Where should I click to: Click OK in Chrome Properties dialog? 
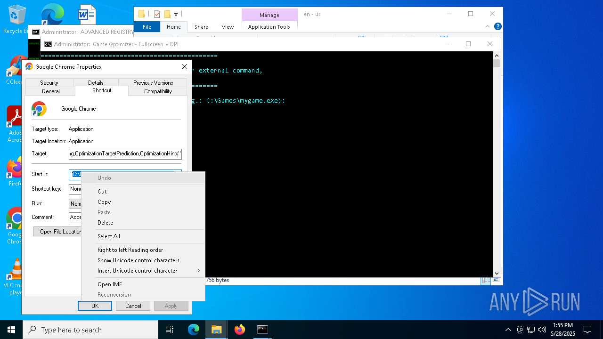pos(95,306)
